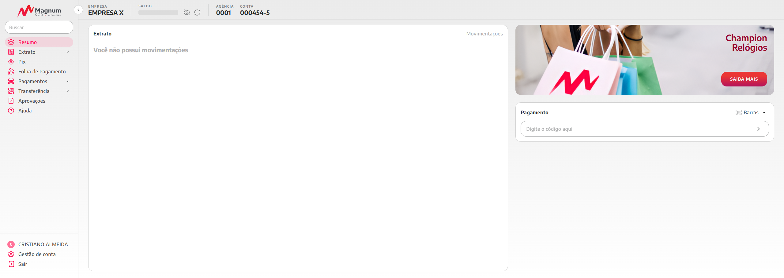Submit payment code with arrow icon

pos(759,129)
